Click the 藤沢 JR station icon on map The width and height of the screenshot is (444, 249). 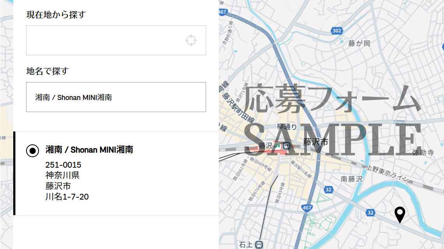pyautogui.click(x=286, y=146)
